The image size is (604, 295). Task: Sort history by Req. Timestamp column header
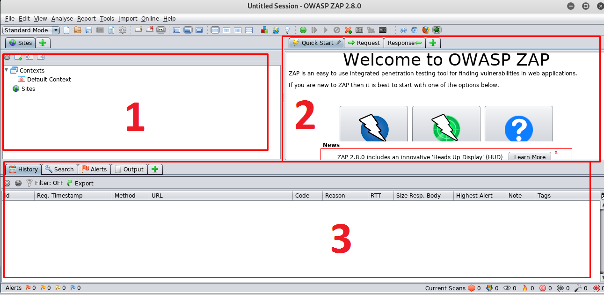(73, 196)
